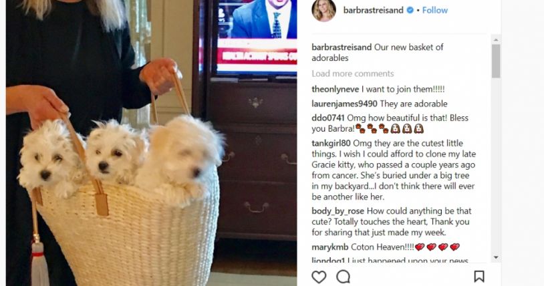Open body_by_rose's profile
544x286 pixels.
coord(337,211)
